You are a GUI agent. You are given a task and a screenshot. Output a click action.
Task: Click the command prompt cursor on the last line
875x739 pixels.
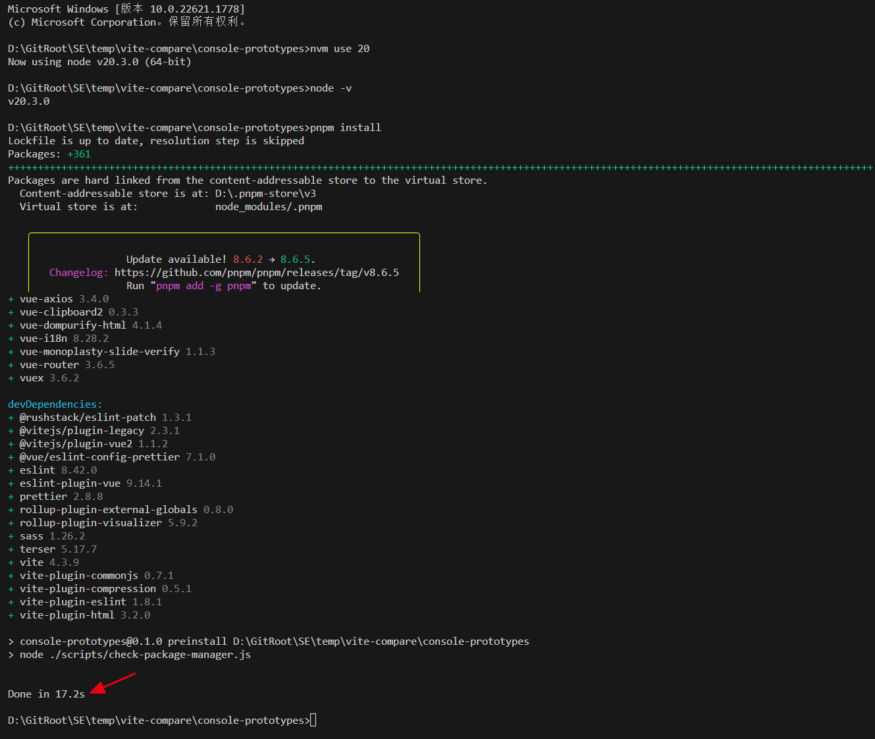[313, 720]
